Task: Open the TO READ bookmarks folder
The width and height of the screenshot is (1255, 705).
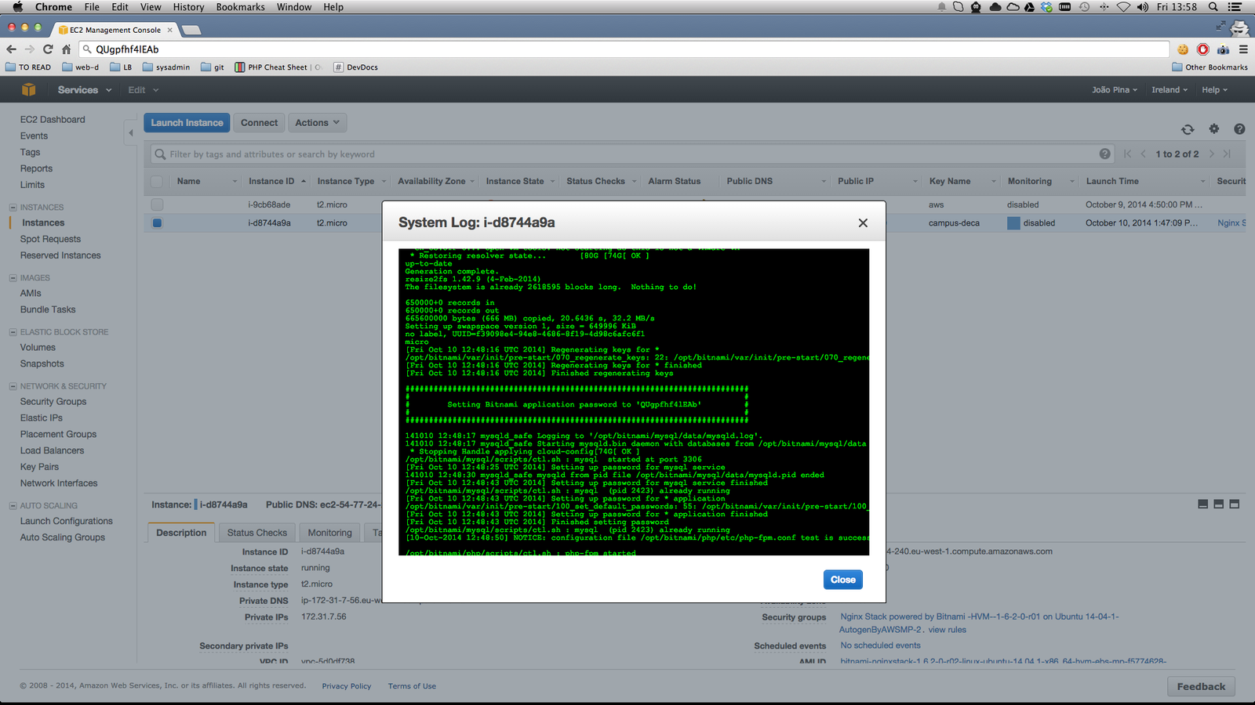Action: pos(28,67)
